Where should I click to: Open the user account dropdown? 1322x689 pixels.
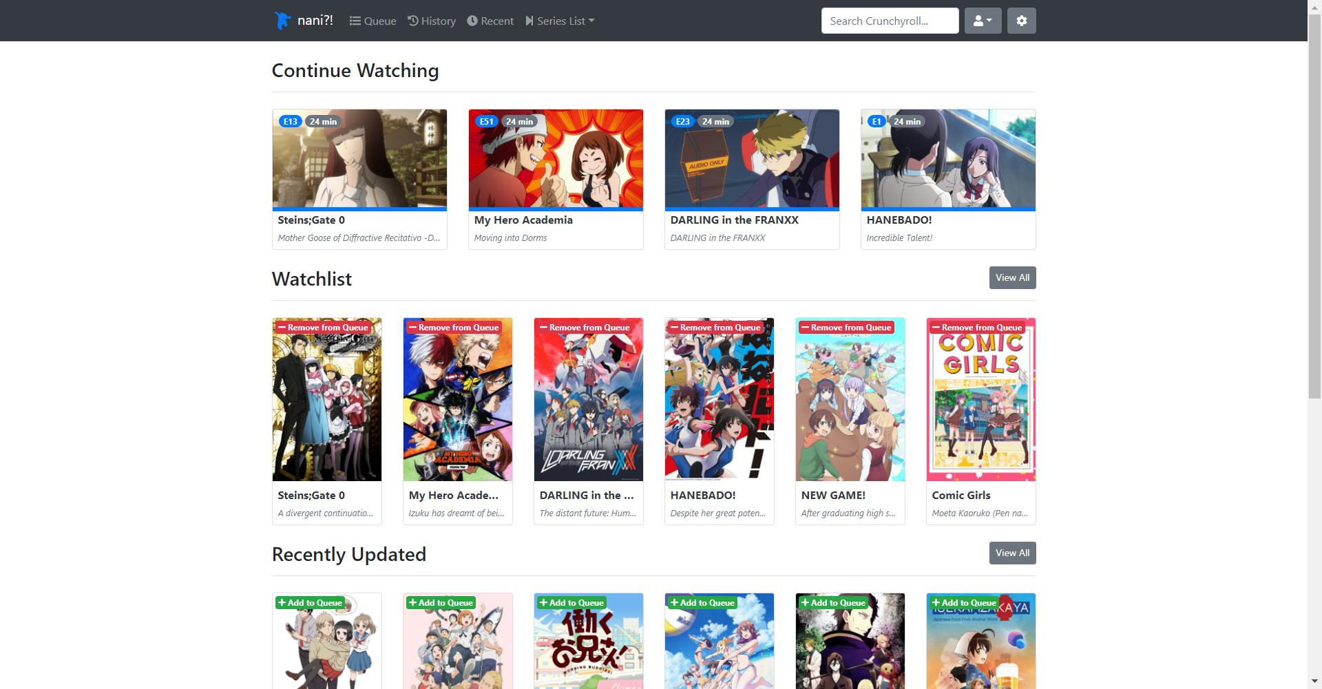point(983,21)
